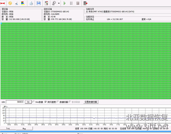Switch to the Map tab
The height and width of the screenshot is (134, 171).
[x=24, y=128]
